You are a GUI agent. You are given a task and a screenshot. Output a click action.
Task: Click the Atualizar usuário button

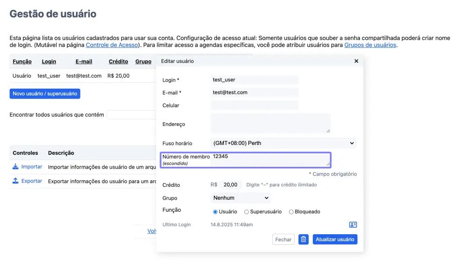[335, 239]
